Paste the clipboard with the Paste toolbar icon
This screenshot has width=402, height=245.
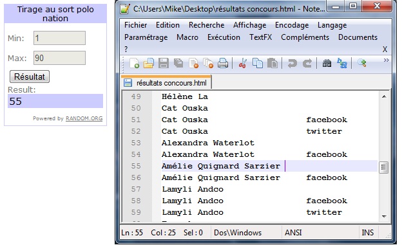pyautogui.click(x=273, y=63)
